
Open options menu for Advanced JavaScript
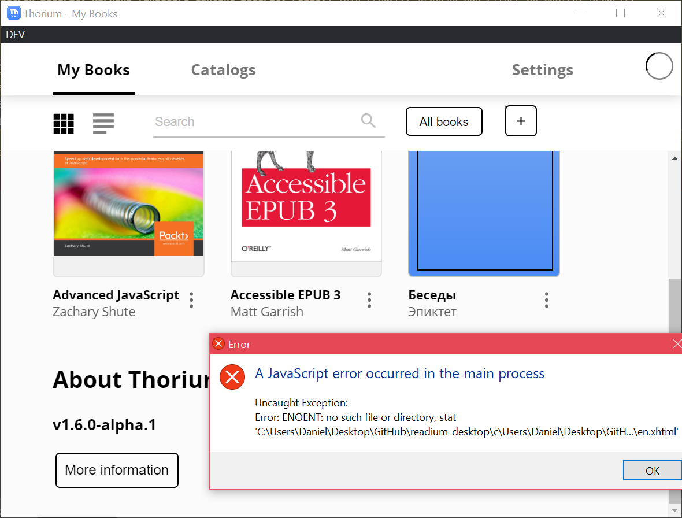[191, 299]
